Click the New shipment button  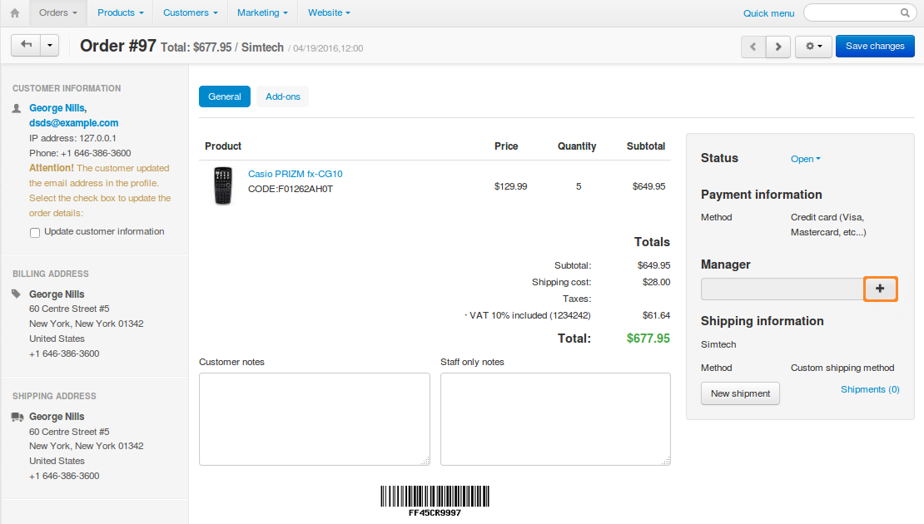(x=740, y=393)
